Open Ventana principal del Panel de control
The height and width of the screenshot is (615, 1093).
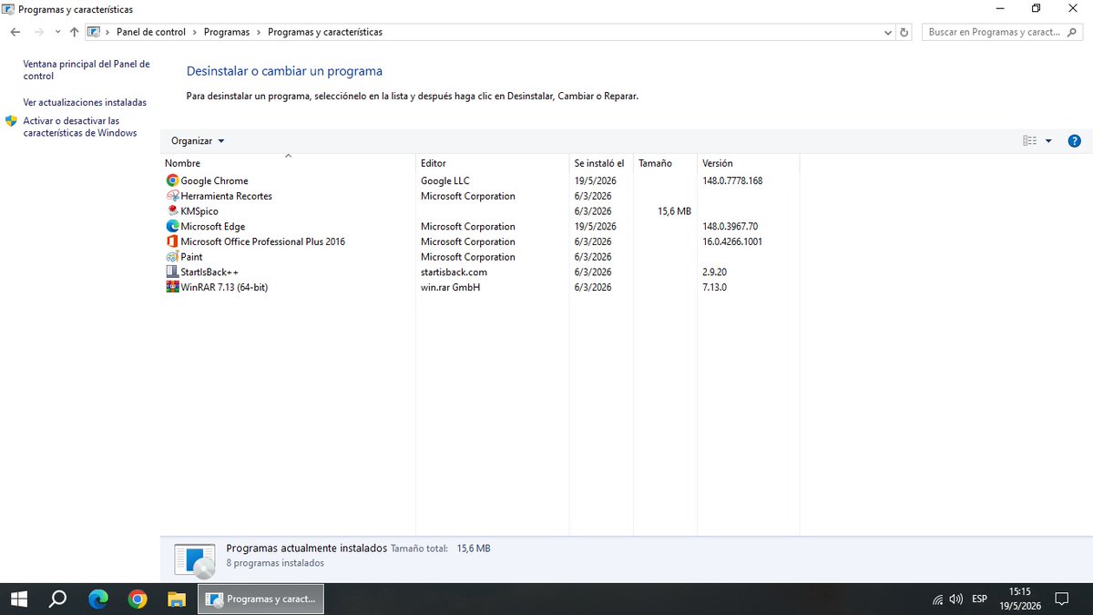tap(87, 70)
